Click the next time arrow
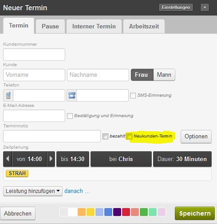Viewport: 217px width, 224px height. [51, 159]
